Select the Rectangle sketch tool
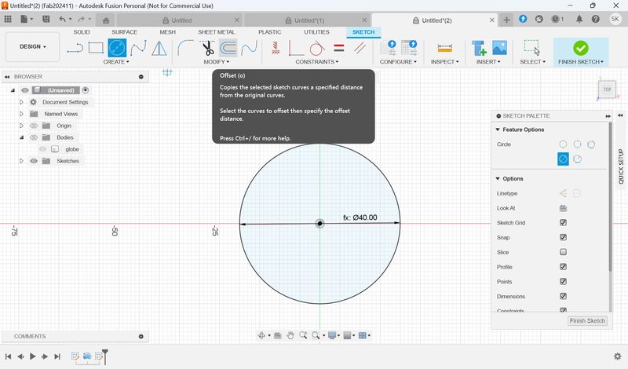628x369 pixels. click(x=96, y=48)
